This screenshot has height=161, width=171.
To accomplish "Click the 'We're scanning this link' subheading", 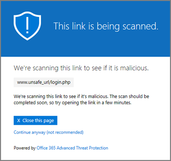I will pos(81,68).
